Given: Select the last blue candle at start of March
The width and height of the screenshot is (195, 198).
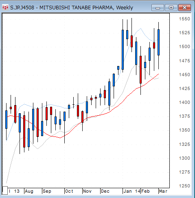Looking at the screenshot, I should [x=158, y=42].
